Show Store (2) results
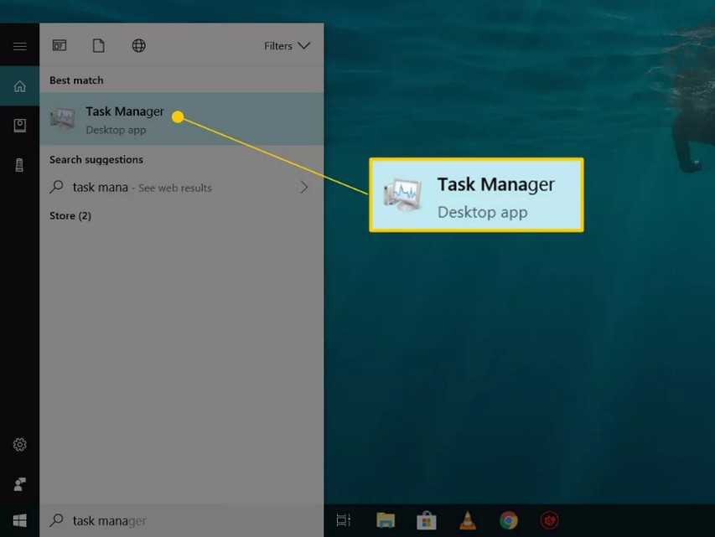 70,215
